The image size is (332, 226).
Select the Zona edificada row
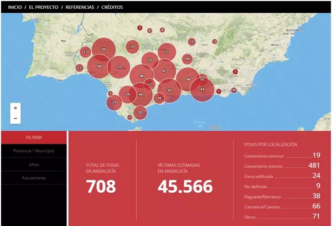tap(282, 176)
